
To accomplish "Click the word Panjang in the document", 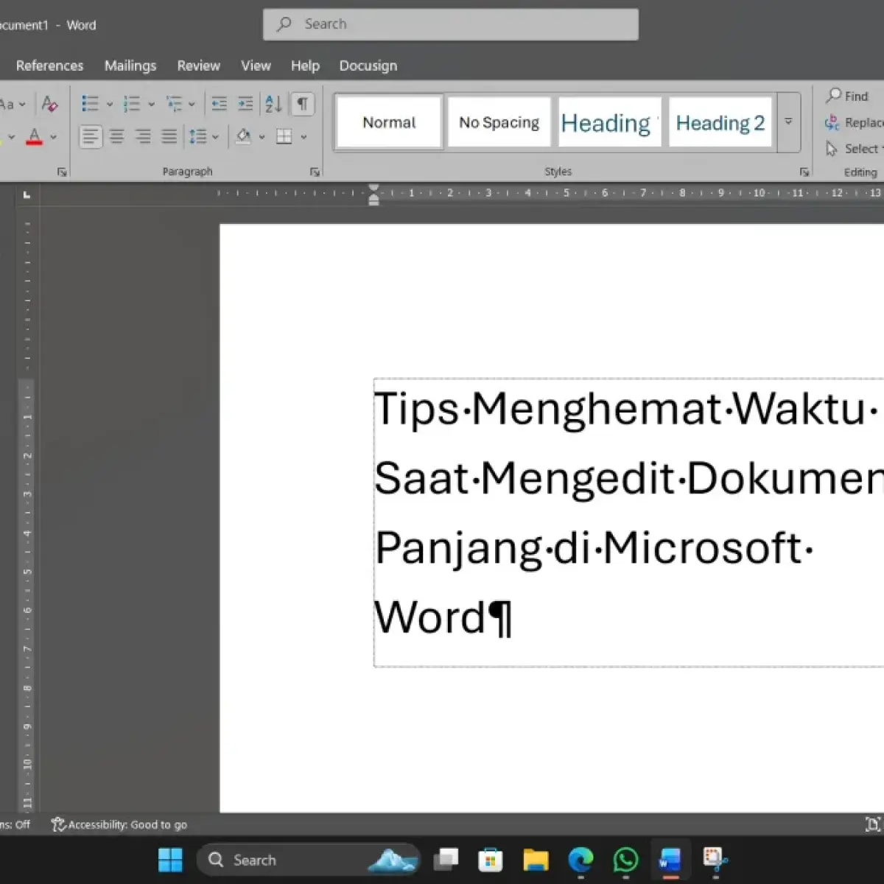I will pyautogui.click(x=460, y=550).
